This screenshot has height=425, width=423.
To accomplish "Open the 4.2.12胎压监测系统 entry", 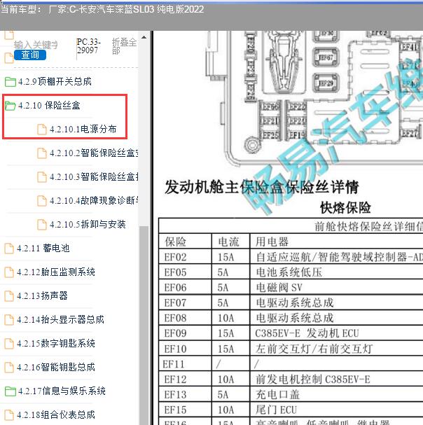I will pos(56,272).
